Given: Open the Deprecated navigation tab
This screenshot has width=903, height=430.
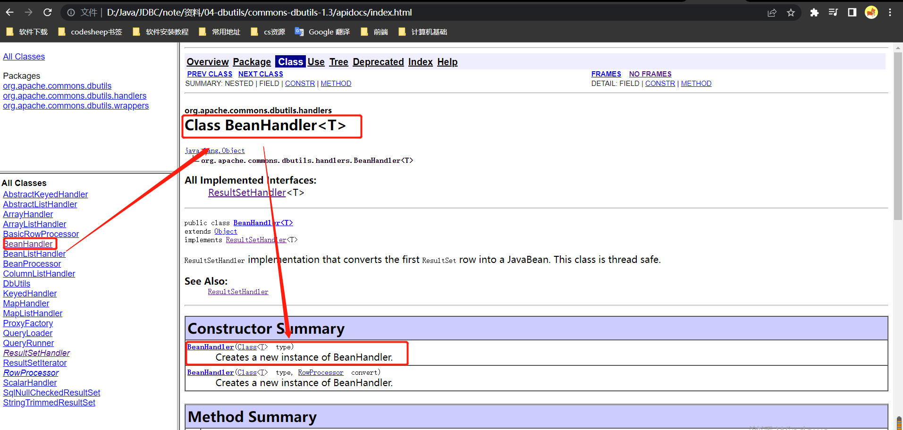Looking at the screenshot, I should (378, 62).
